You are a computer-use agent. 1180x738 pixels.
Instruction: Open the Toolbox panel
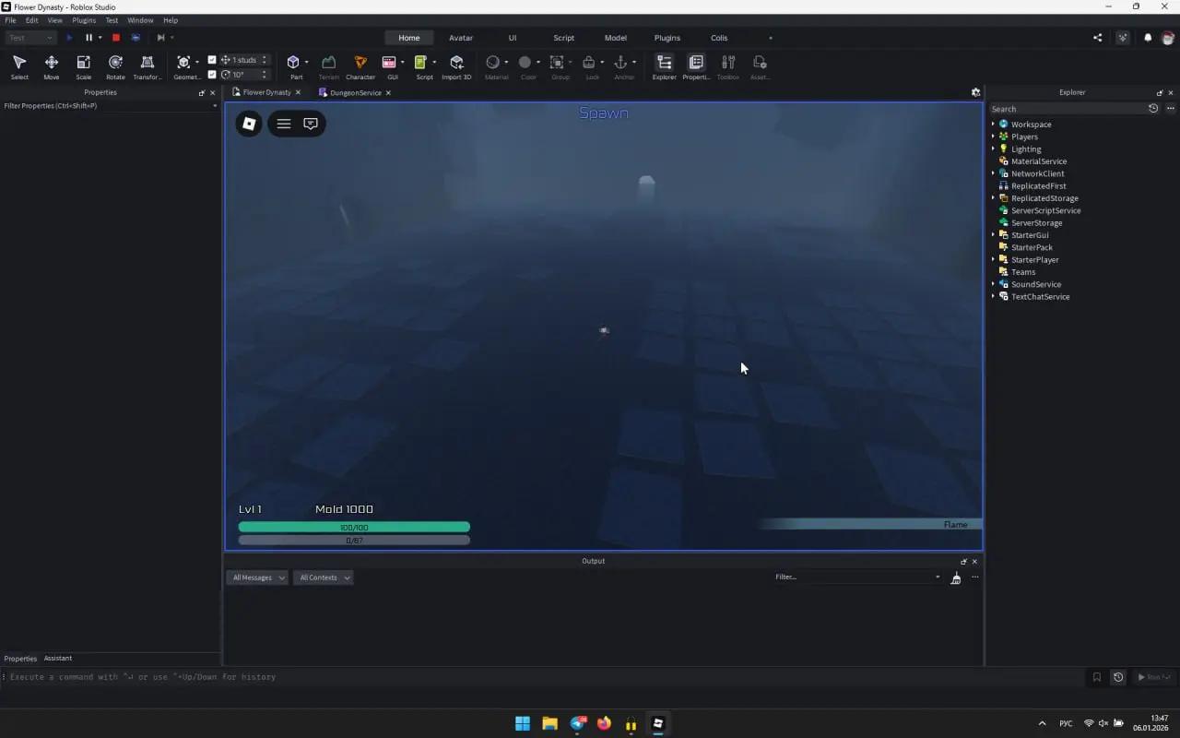(x=728, y=66)
